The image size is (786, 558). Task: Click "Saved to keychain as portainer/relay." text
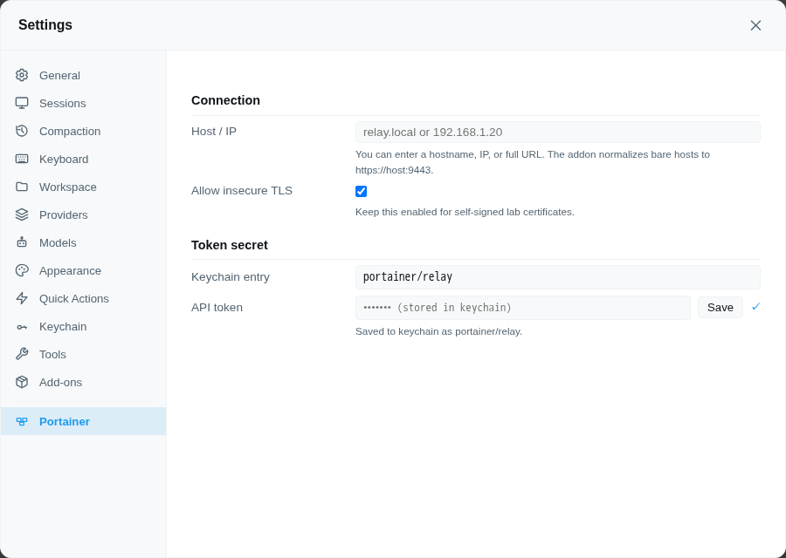point(438,331)
